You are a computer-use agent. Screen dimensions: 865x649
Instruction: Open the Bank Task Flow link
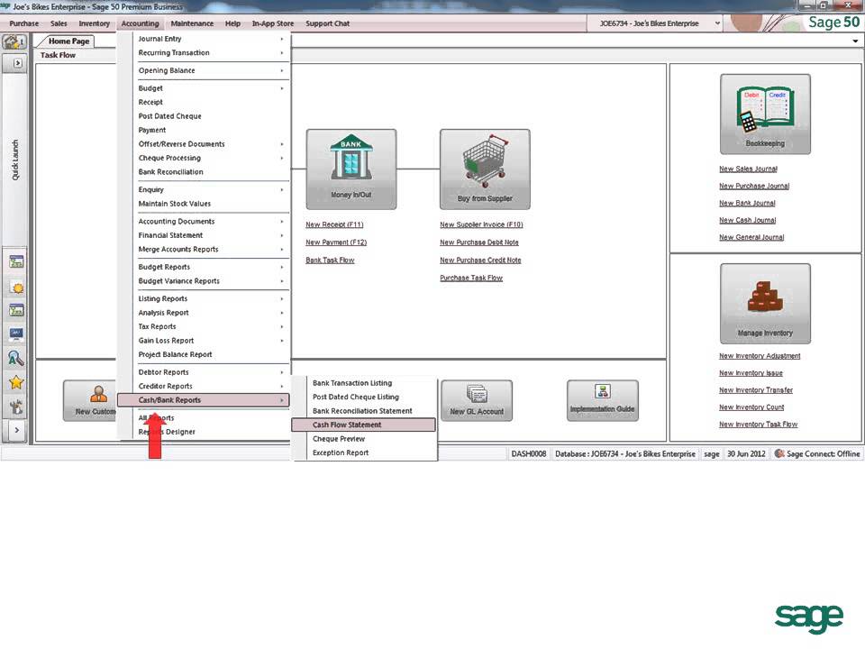click(x=330, y=260)
